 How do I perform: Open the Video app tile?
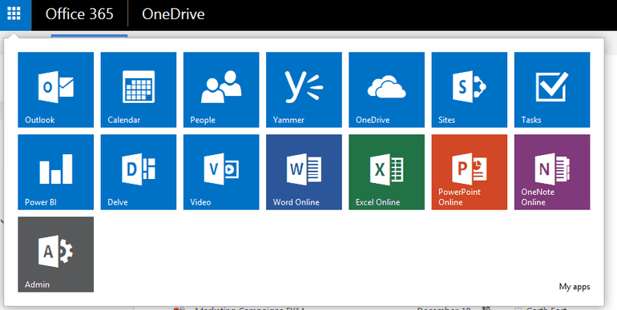click(x=221, y=173)
